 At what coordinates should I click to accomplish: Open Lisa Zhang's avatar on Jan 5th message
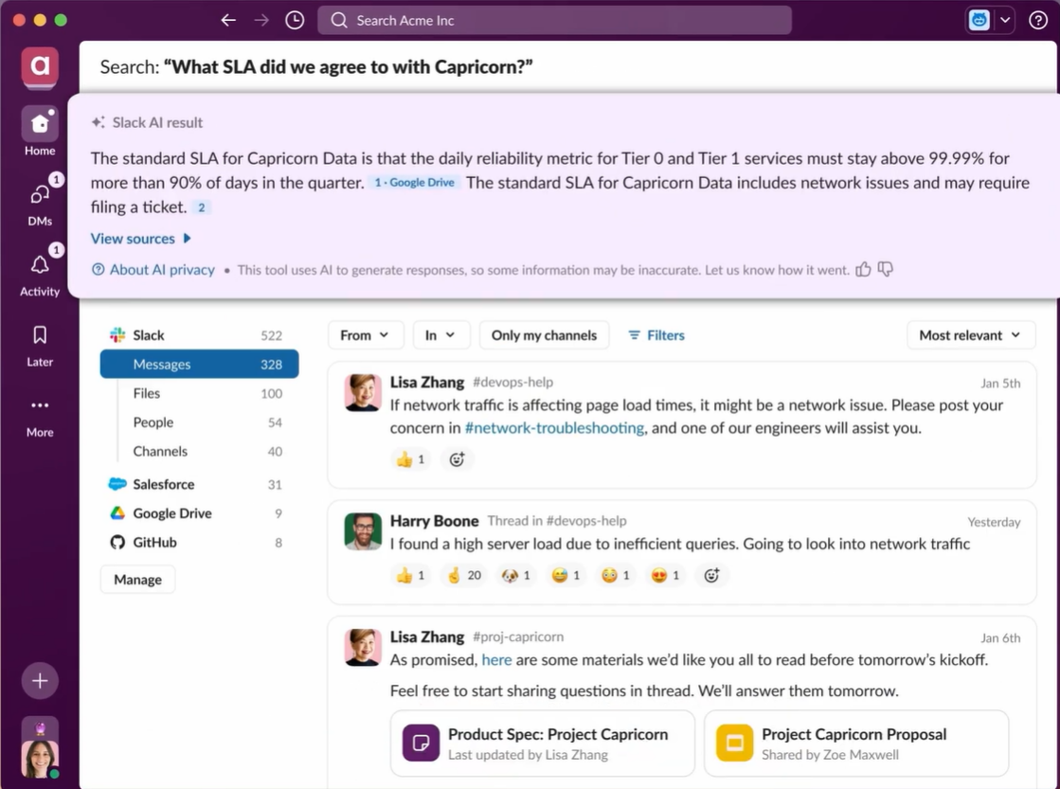pyautogui.click(x=363, y=393)
